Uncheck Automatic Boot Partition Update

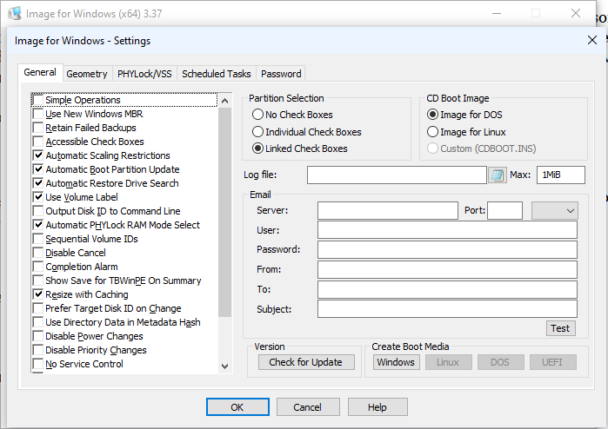(38, 169)
